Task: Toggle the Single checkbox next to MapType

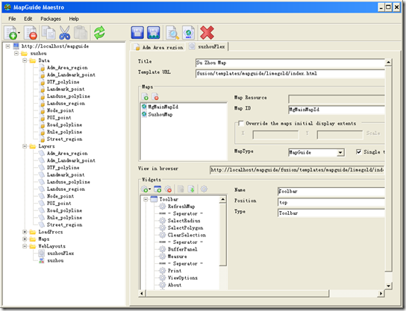Action: pyautogui.click(x=359, y=152)
